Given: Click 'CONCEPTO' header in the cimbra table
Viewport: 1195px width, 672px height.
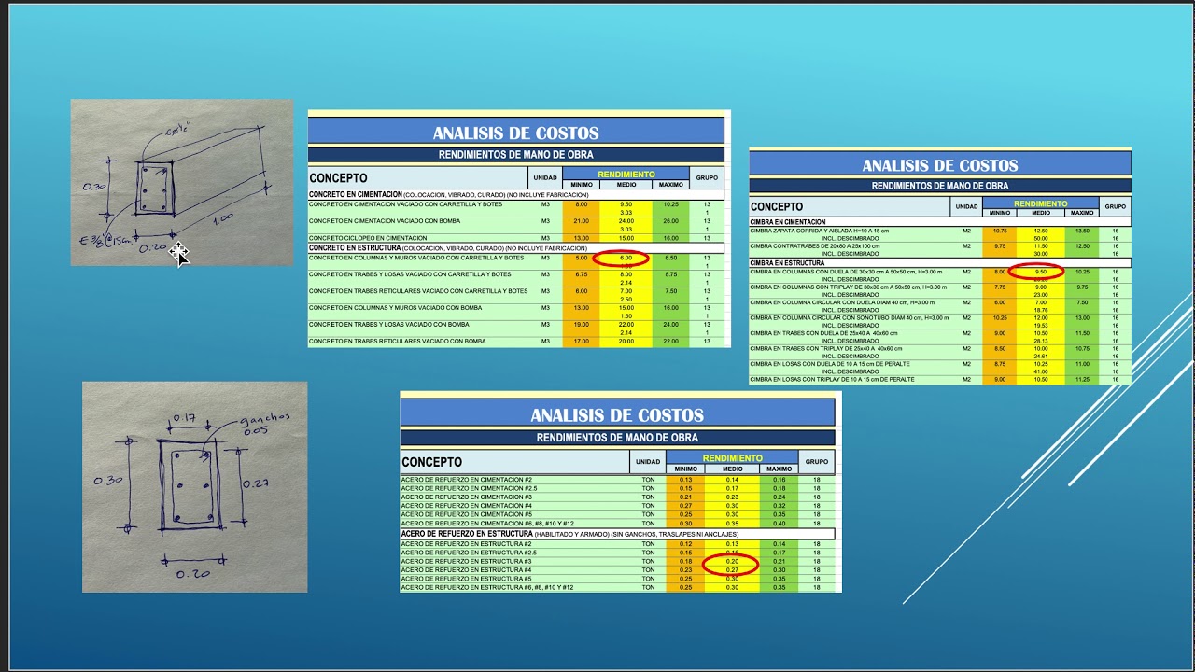Looking at the screenshot, I should [777, 206].
